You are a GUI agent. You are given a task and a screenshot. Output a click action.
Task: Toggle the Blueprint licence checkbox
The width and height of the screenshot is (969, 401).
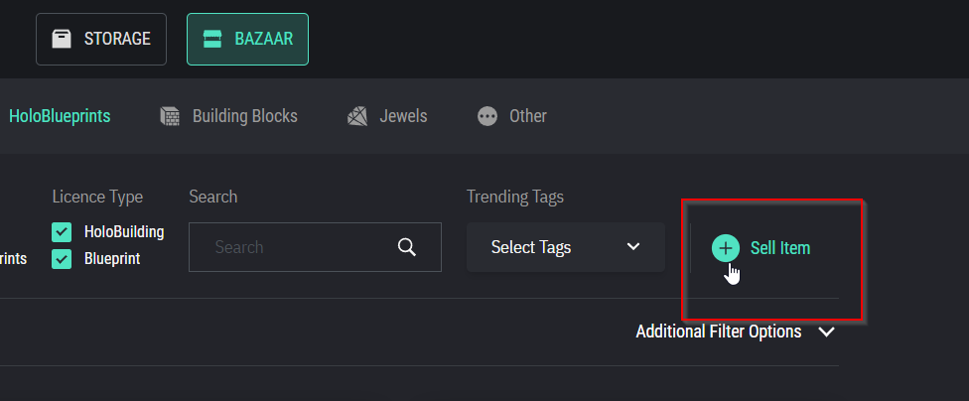pos(62,259)
